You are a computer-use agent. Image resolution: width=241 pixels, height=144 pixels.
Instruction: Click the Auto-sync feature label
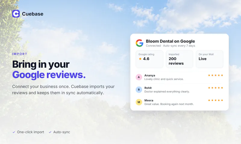coord(62,132)
